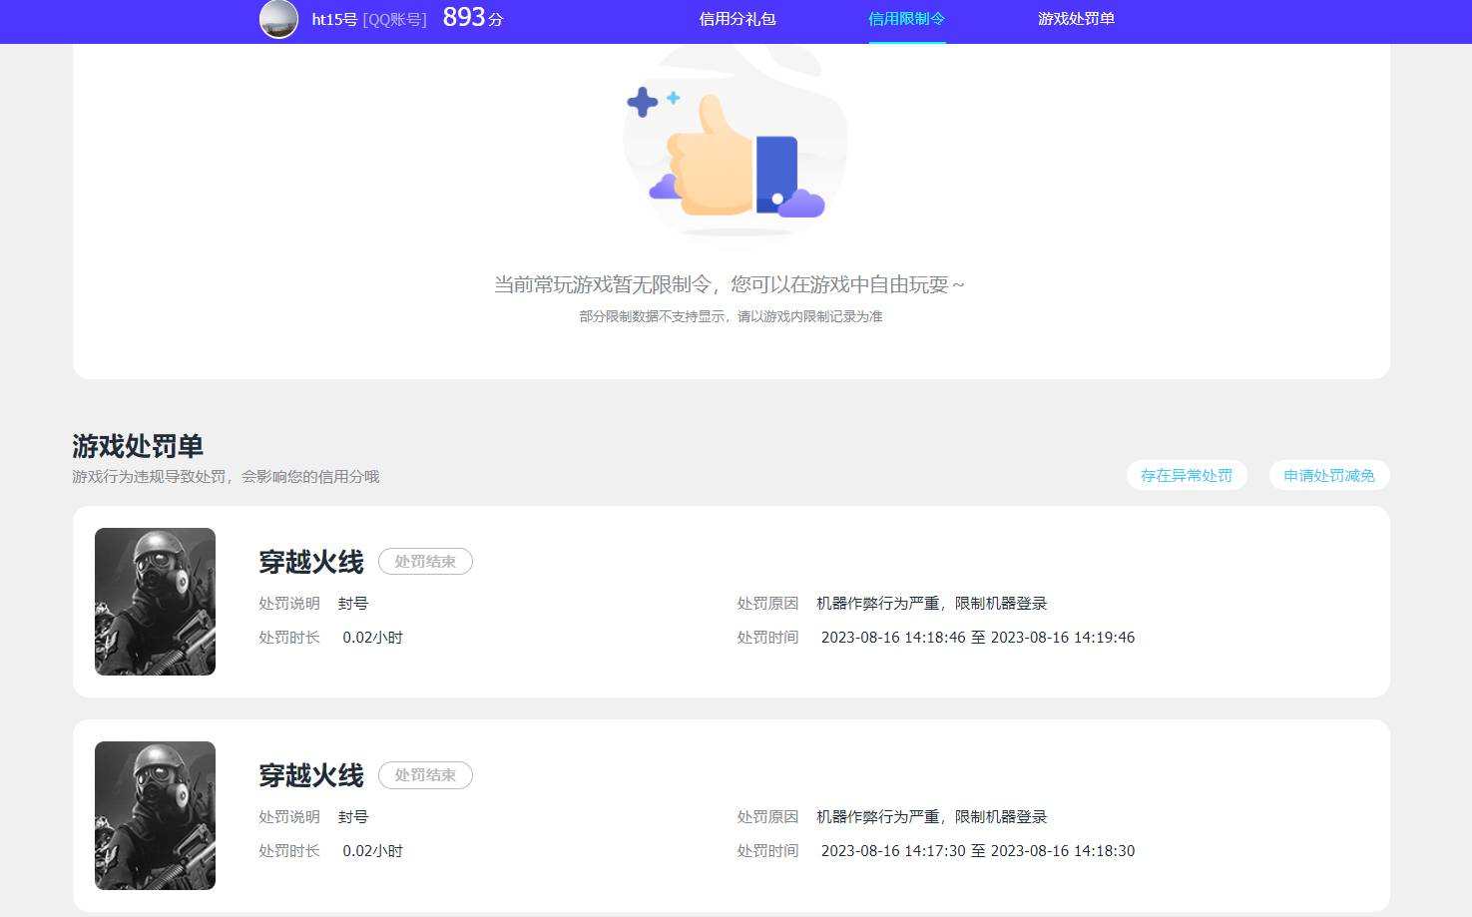Click the 0.02小时 duration in the 14:17:30 card

pyautogui.click(x=372, y=851)
